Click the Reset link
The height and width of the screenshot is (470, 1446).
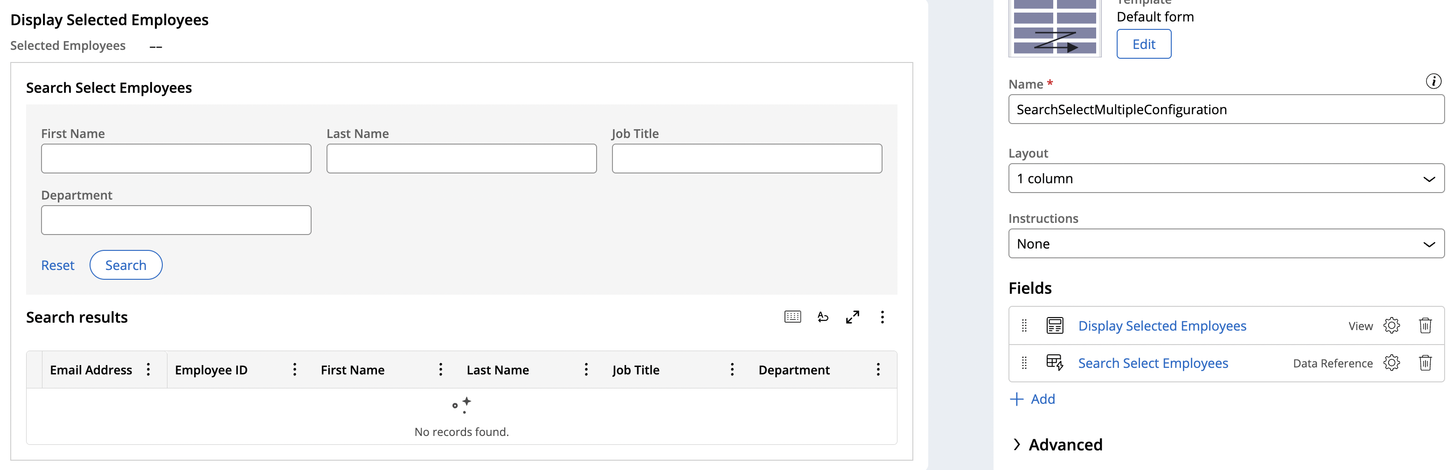[58, 265]
